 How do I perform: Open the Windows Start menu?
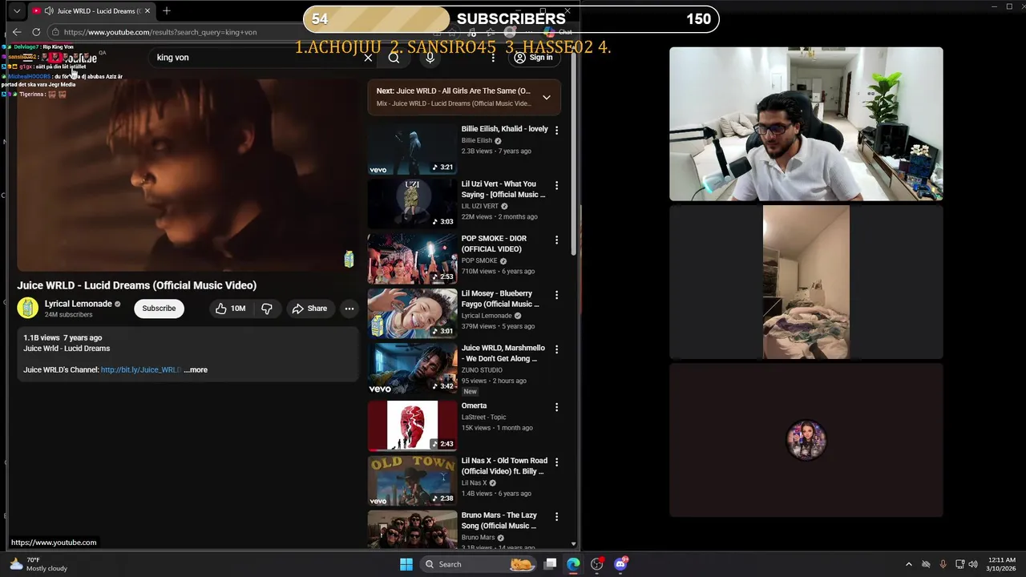pos(406,564)
